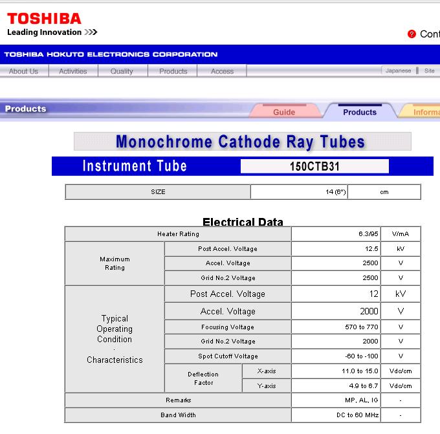The height and width of the screenshot is (434, 440).
Task: Click the Instrument Tube title
Action: coord(135,166)
